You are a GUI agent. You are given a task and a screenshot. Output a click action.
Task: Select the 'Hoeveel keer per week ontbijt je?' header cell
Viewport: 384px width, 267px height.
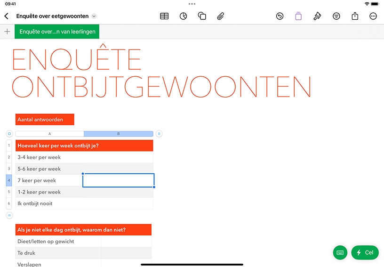coord(84,146)
